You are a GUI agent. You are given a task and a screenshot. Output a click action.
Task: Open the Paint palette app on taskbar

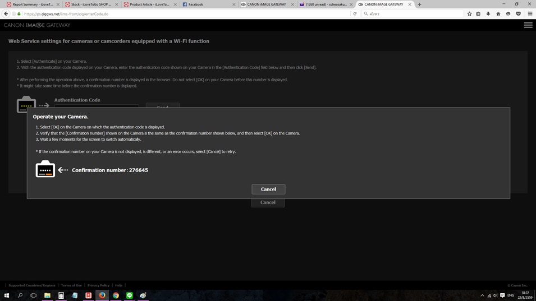coord(143,295)
